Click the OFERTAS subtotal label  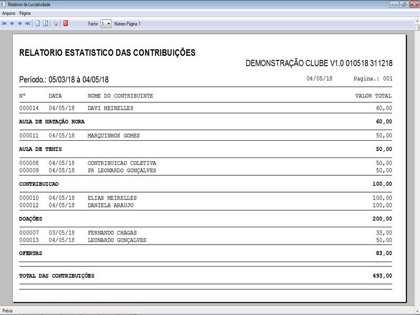click(30, 254)
